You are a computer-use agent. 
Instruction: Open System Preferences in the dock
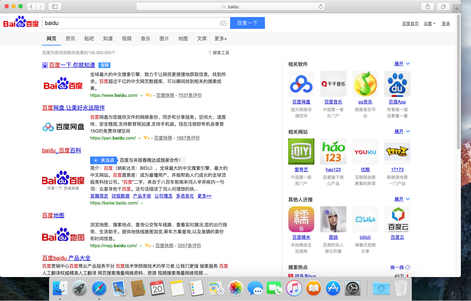353,288
